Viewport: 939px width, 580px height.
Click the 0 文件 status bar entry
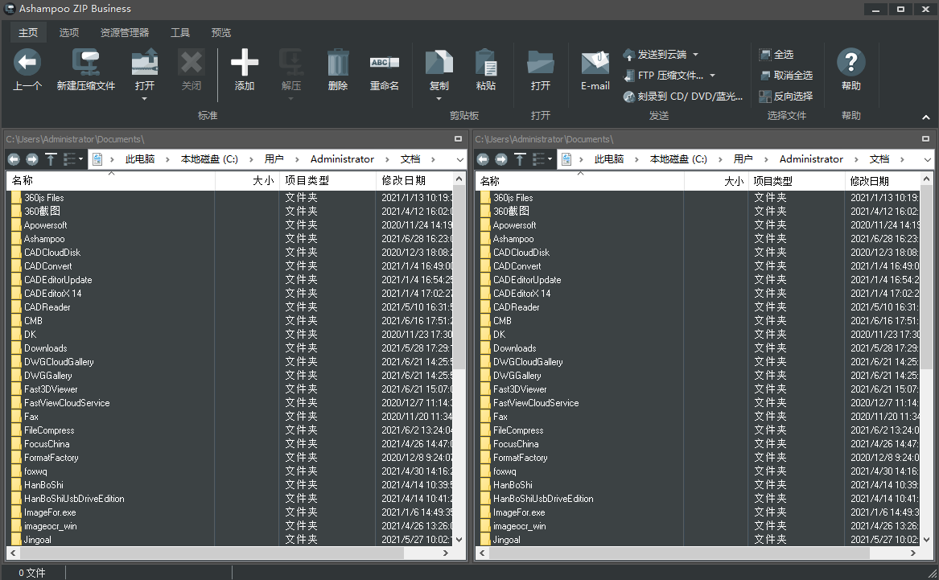pos(31,573)
